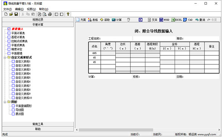Toggle the left panel layout icon

[56, 14]
